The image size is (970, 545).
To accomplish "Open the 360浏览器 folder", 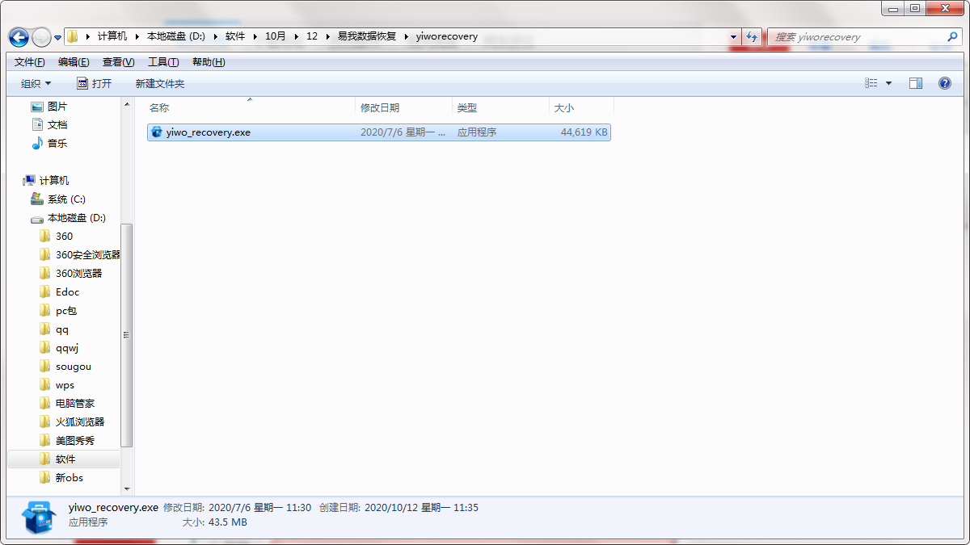I will coord(70,274).
